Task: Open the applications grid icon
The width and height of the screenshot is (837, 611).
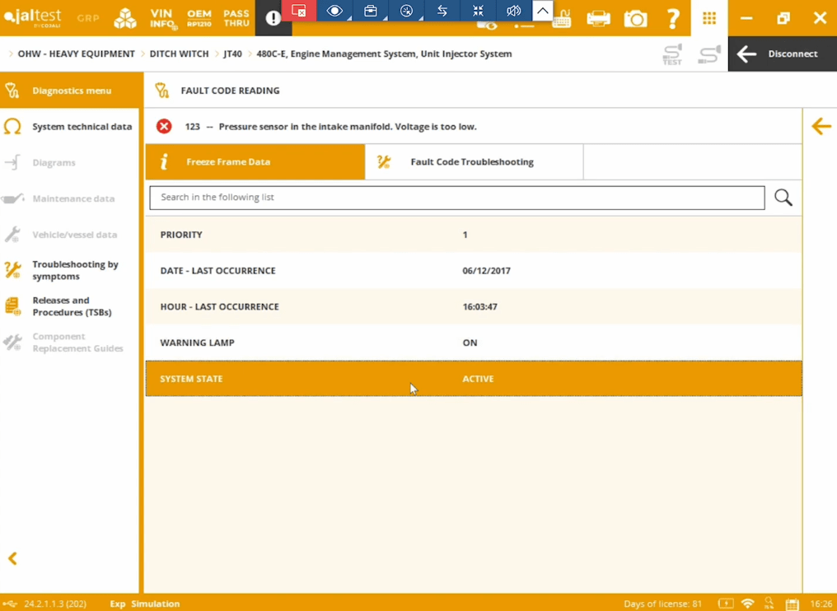Action: point(708,16)
